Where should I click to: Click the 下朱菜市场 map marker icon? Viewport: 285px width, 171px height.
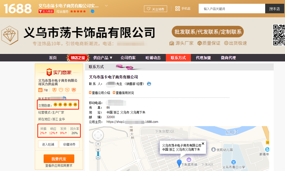pos(189,159)
